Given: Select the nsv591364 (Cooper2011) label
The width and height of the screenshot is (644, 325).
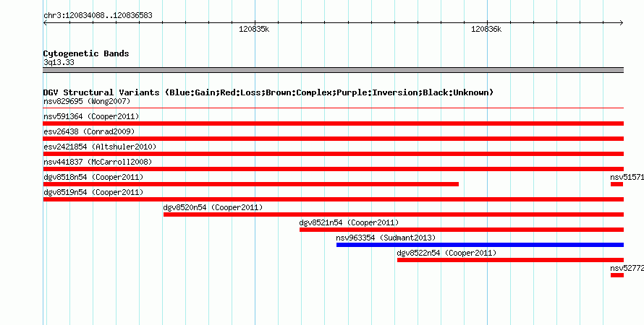Looking at the screenshot, I should pos(91,116).
